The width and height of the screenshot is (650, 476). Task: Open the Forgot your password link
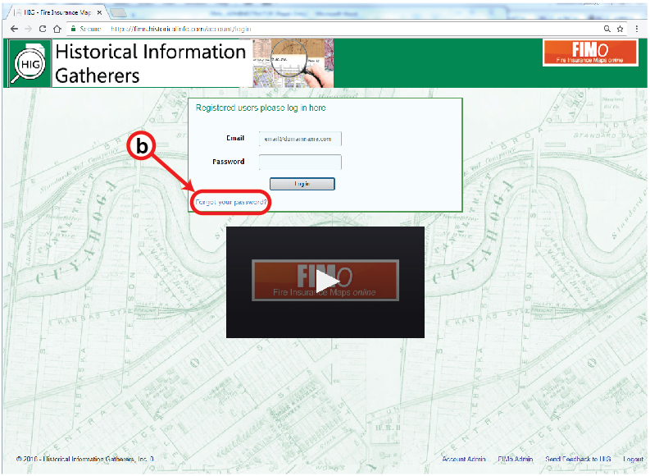click(x=232, y=202)
